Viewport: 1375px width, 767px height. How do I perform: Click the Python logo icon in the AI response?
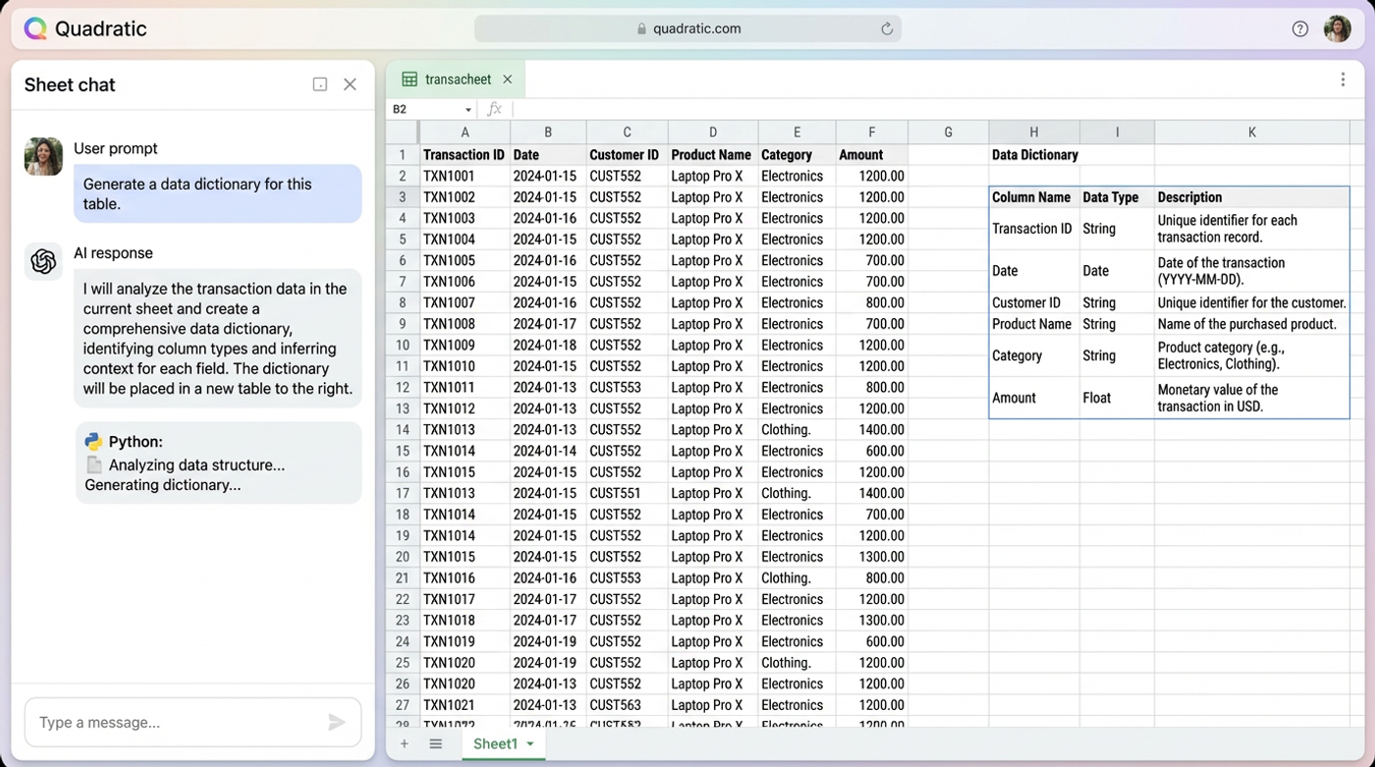tap(93, 442)
